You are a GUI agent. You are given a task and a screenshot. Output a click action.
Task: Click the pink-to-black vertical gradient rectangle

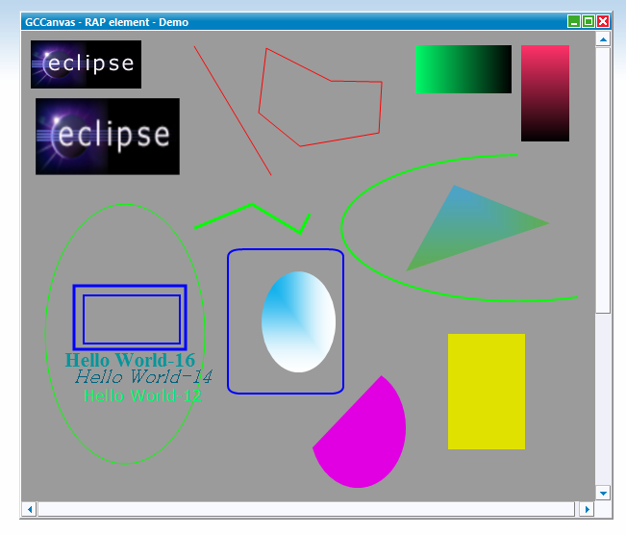click(545, 93)
